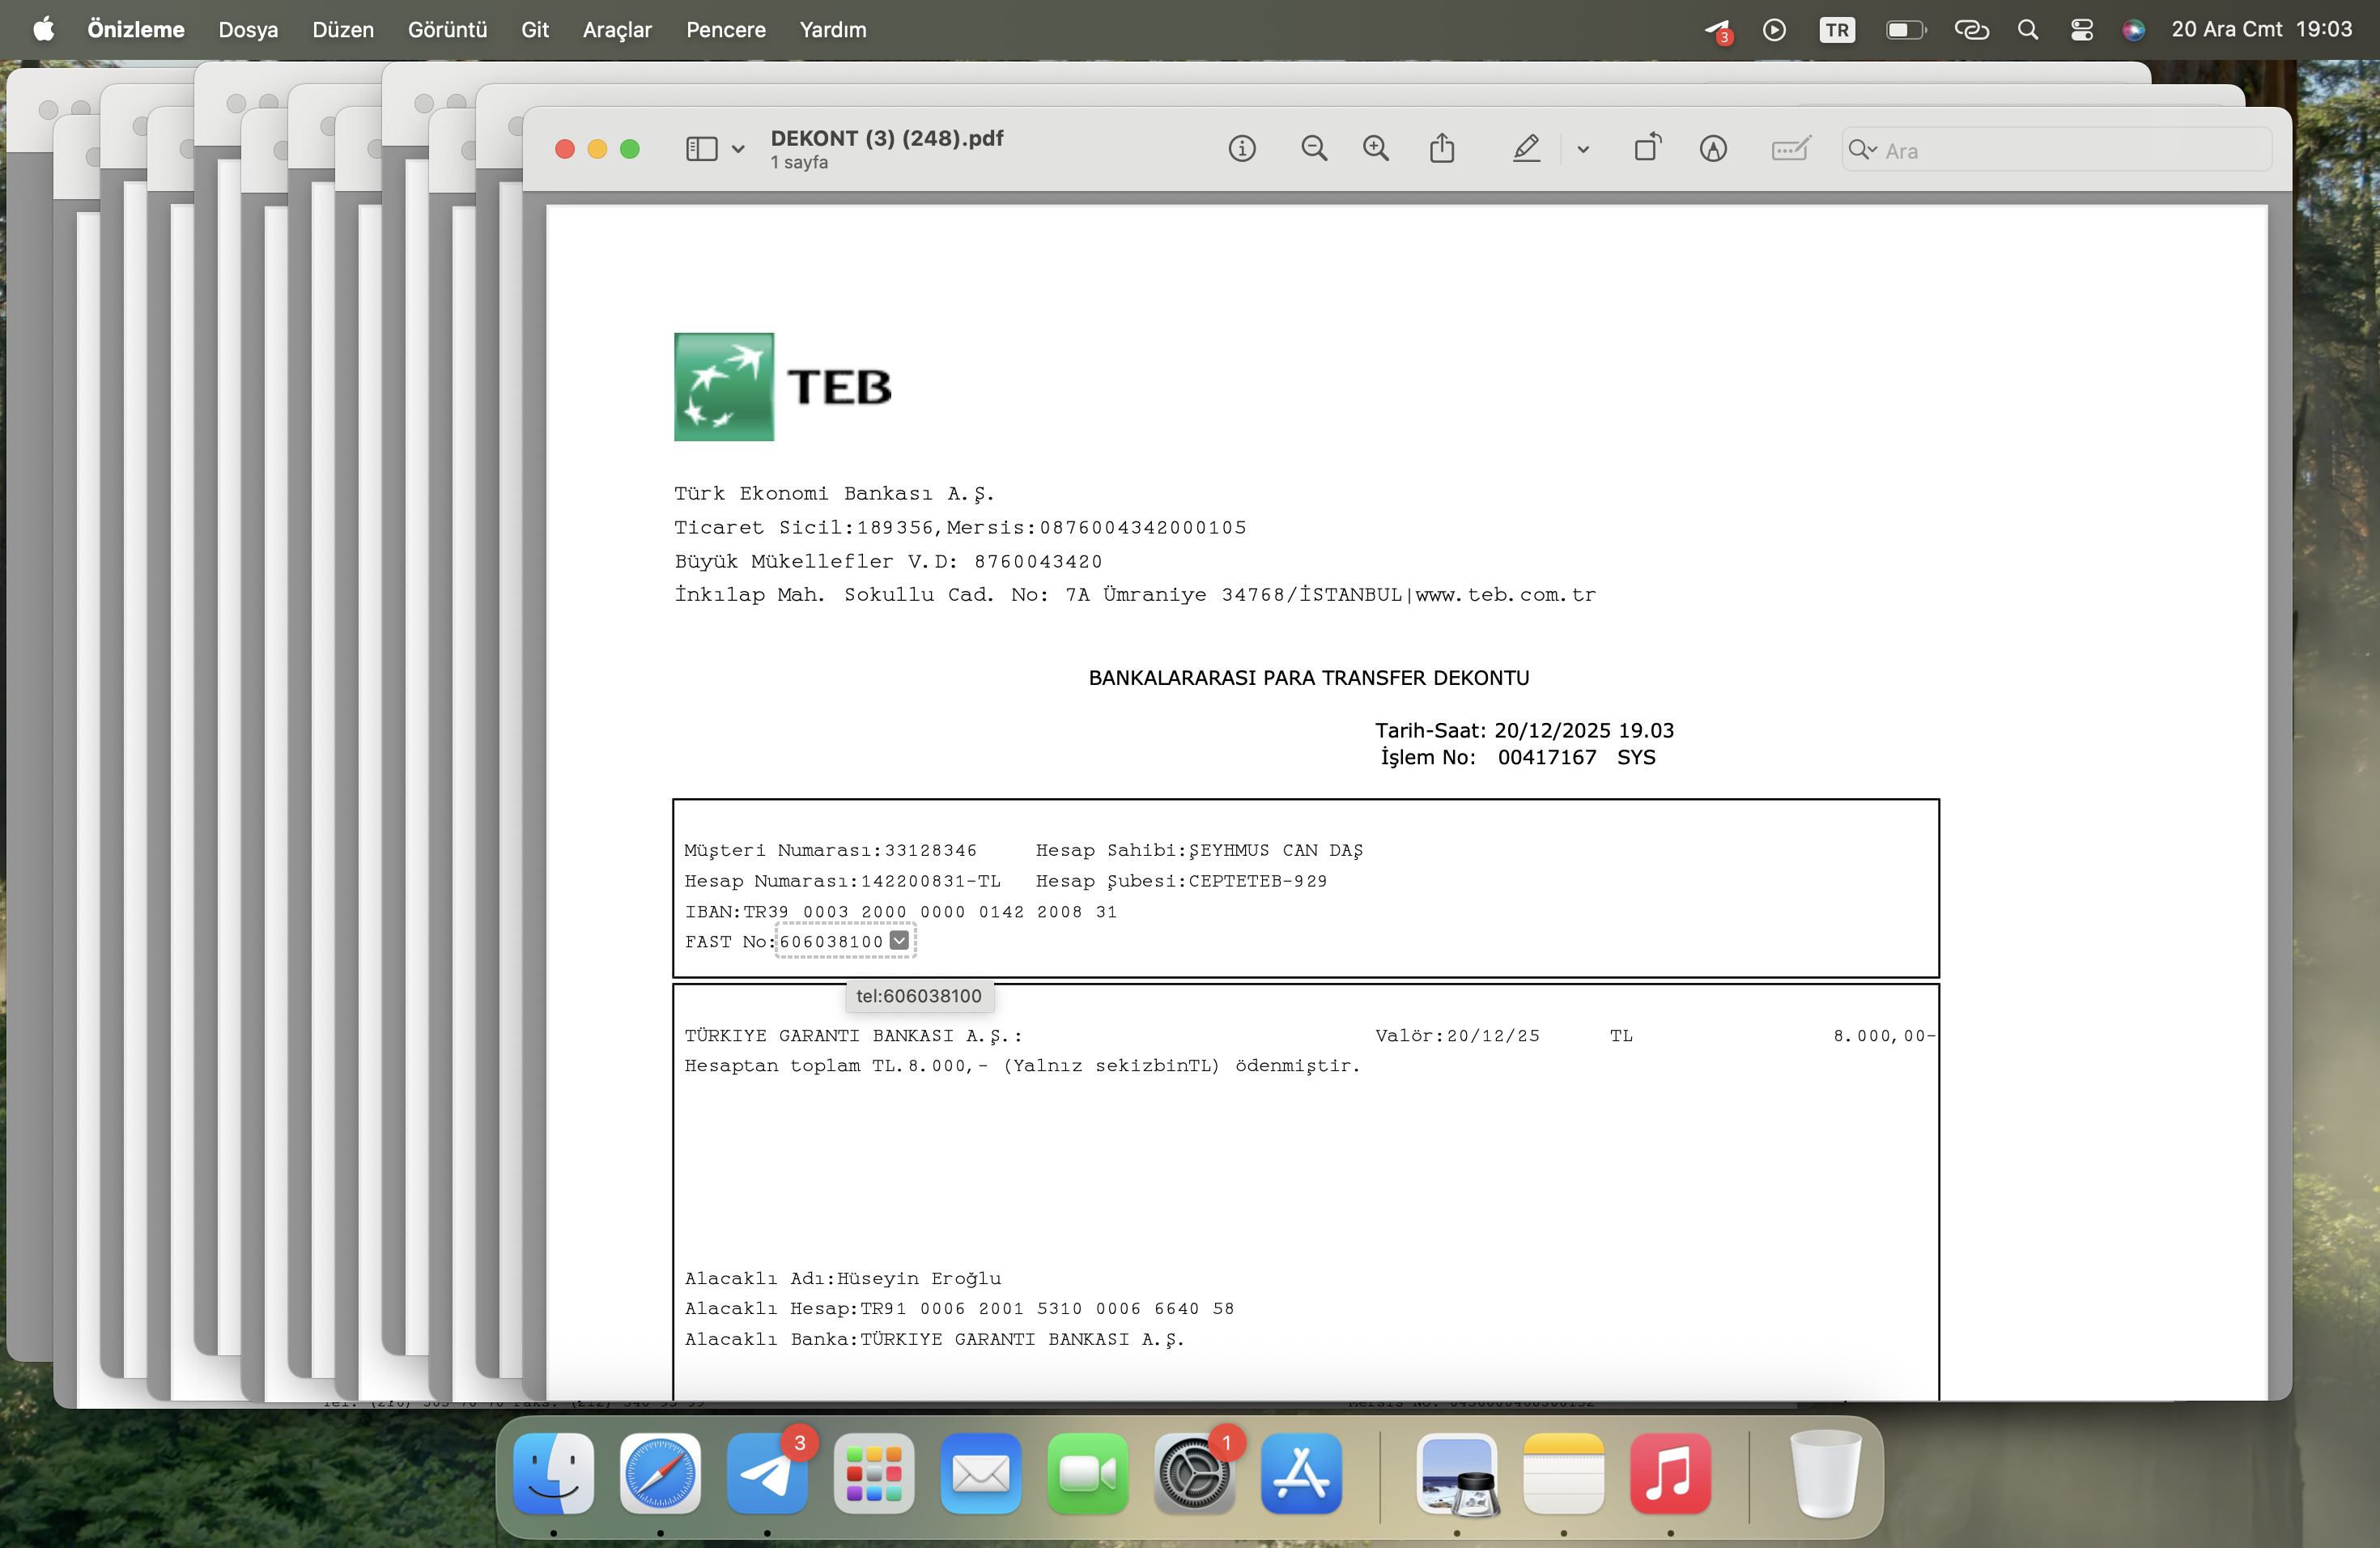Viewport: 2380px width, 1548px height.
Task: Click the www.teb.com.tr address text
Action: pyautogui.click(x=1506, y=595)
